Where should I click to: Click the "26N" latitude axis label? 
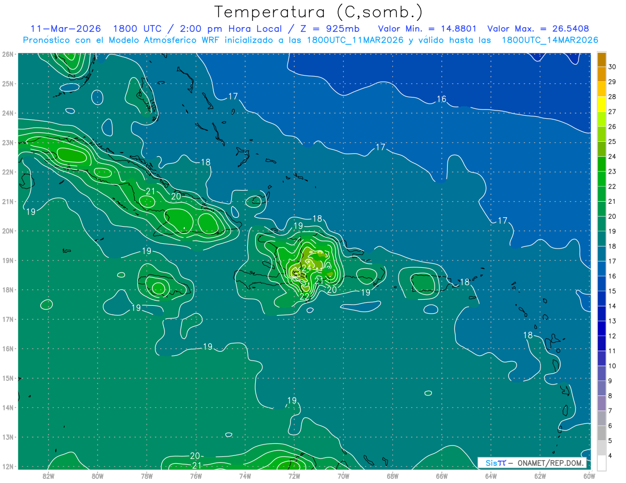pos(7,54)
